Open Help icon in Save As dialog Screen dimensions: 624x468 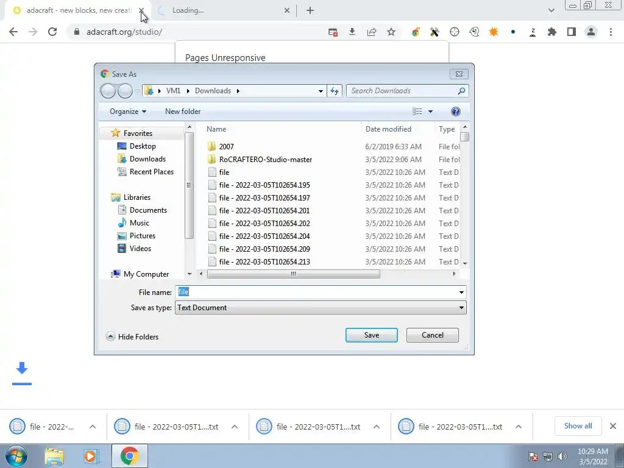coord(456,112)
